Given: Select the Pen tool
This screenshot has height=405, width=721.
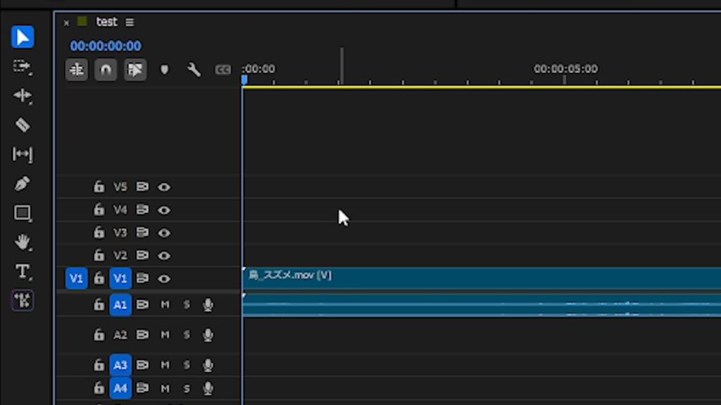Looking at the screenshot, I should point(23,184).
